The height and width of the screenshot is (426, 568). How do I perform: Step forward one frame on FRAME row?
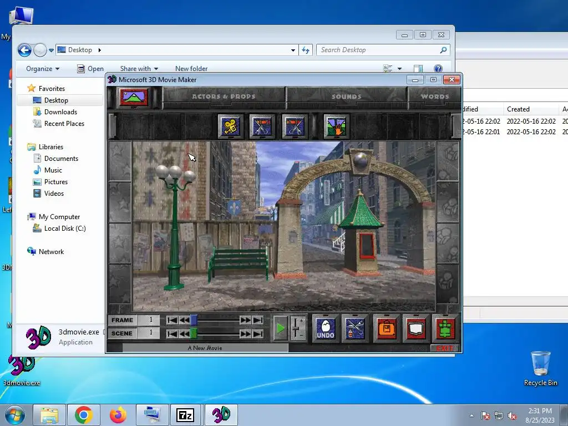[245, 320]
